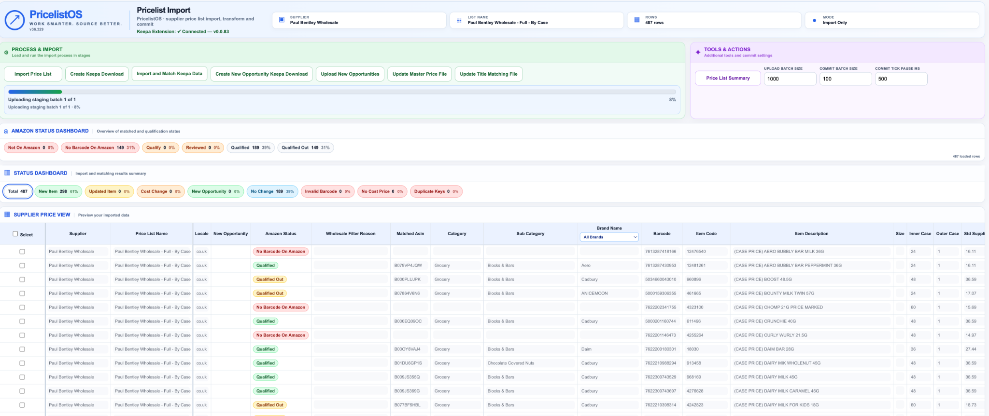
Task: Select the Cost Change chip
Action: click(161, 191)
